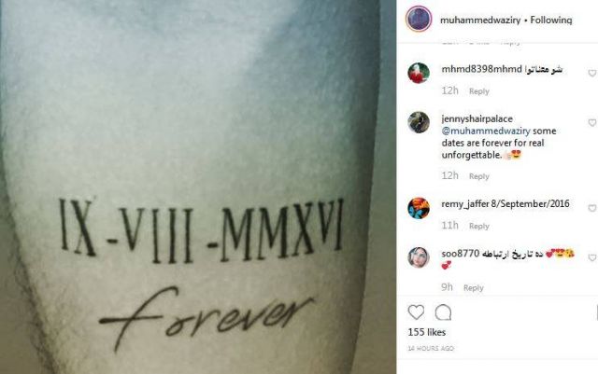View the 155 likes list
This screenshot has width=598, height=374.
427,332
